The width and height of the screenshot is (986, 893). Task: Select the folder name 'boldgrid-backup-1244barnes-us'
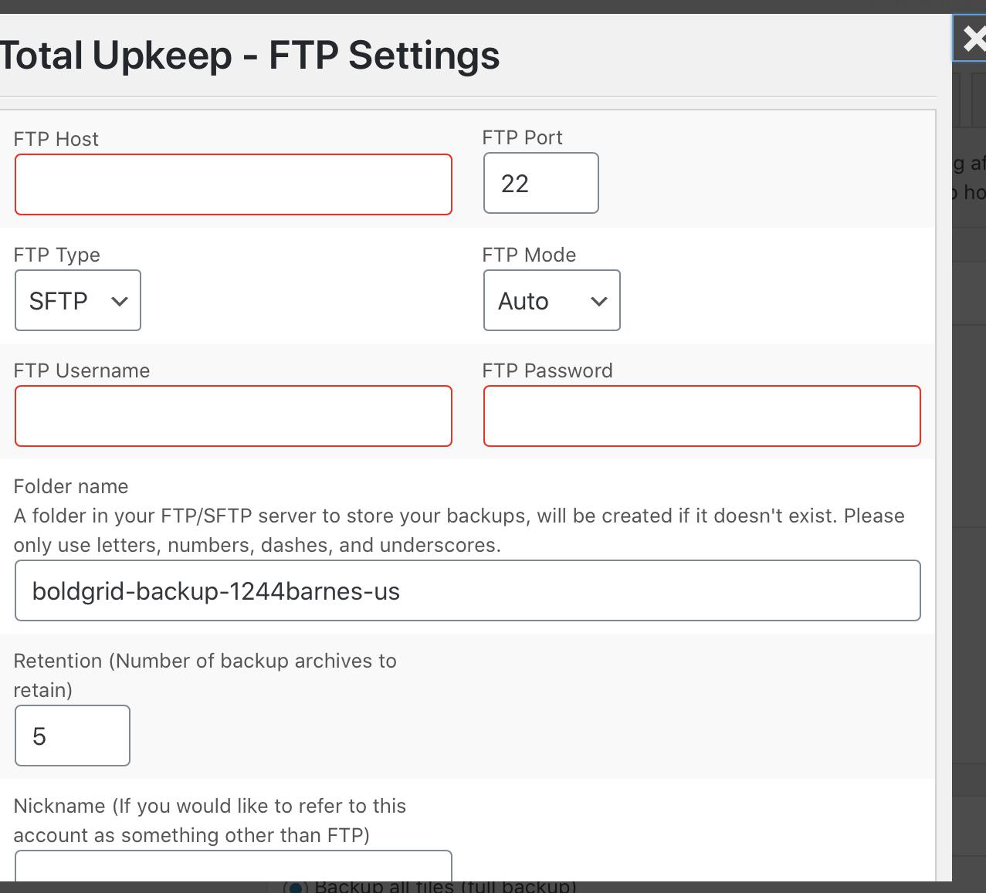tap(466, 590)
